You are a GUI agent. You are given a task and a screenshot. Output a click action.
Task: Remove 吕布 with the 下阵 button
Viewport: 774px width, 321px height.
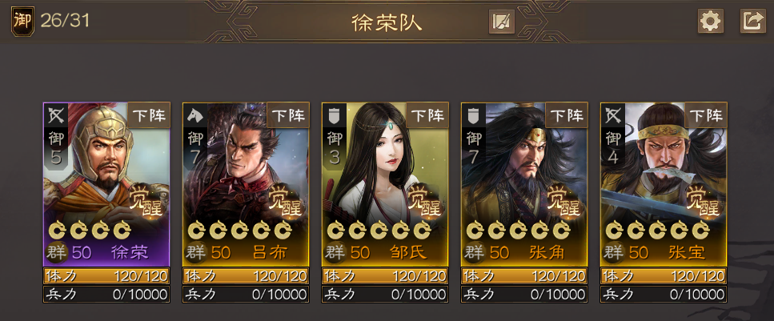[x=288, y=115]
